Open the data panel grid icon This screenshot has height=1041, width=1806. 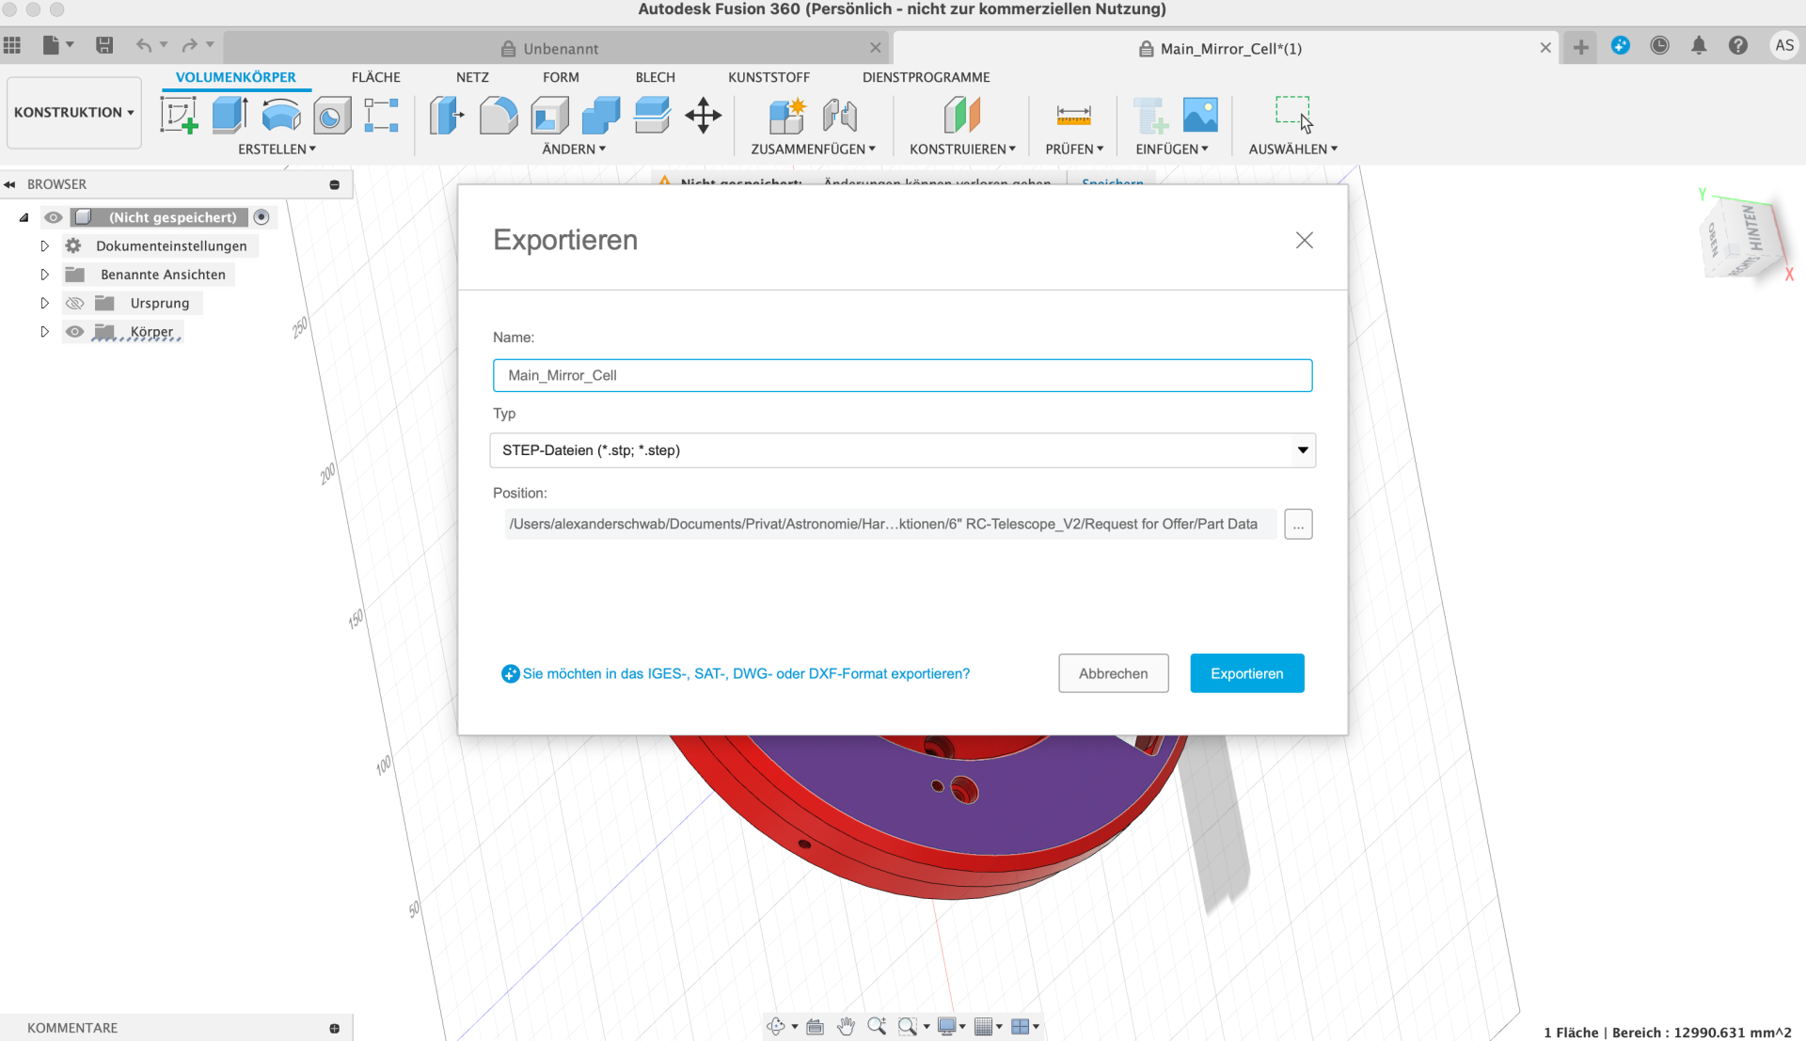12,45
